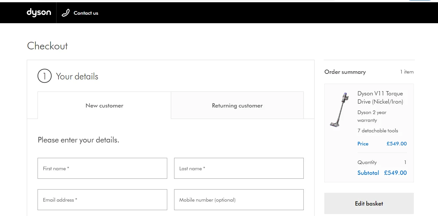Click the Quantity value 1
The height and width of the screenshot is (216, 438).
405,162
